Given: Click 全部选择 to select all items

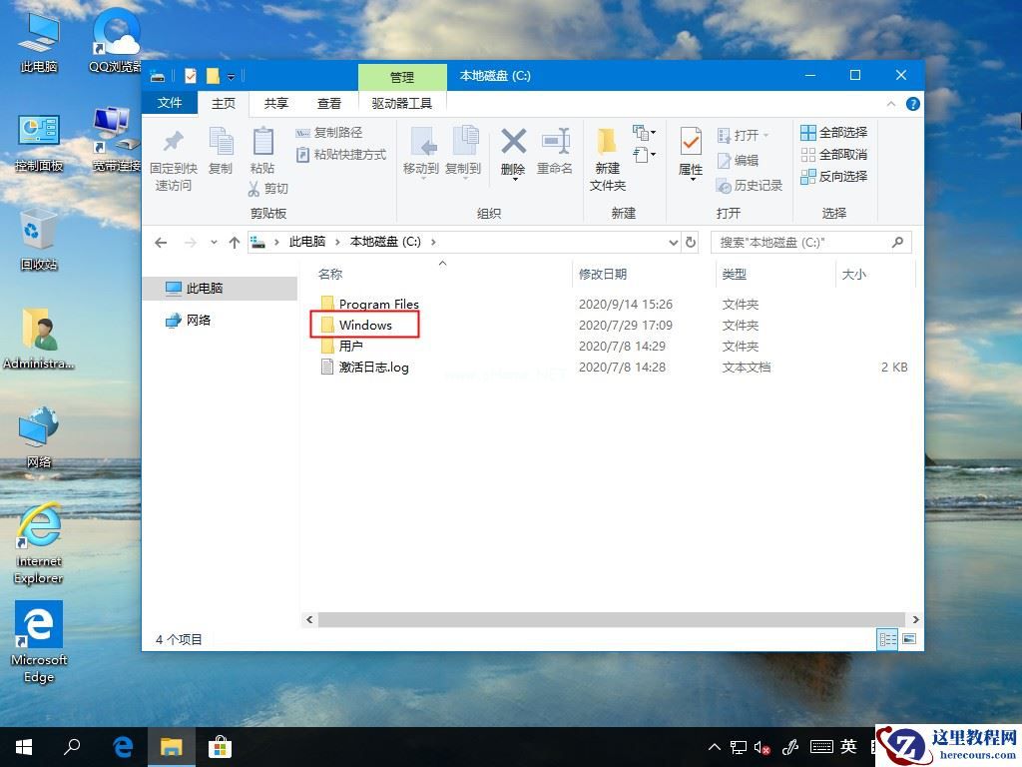Looking at the screenshot, I should [838, 131].
